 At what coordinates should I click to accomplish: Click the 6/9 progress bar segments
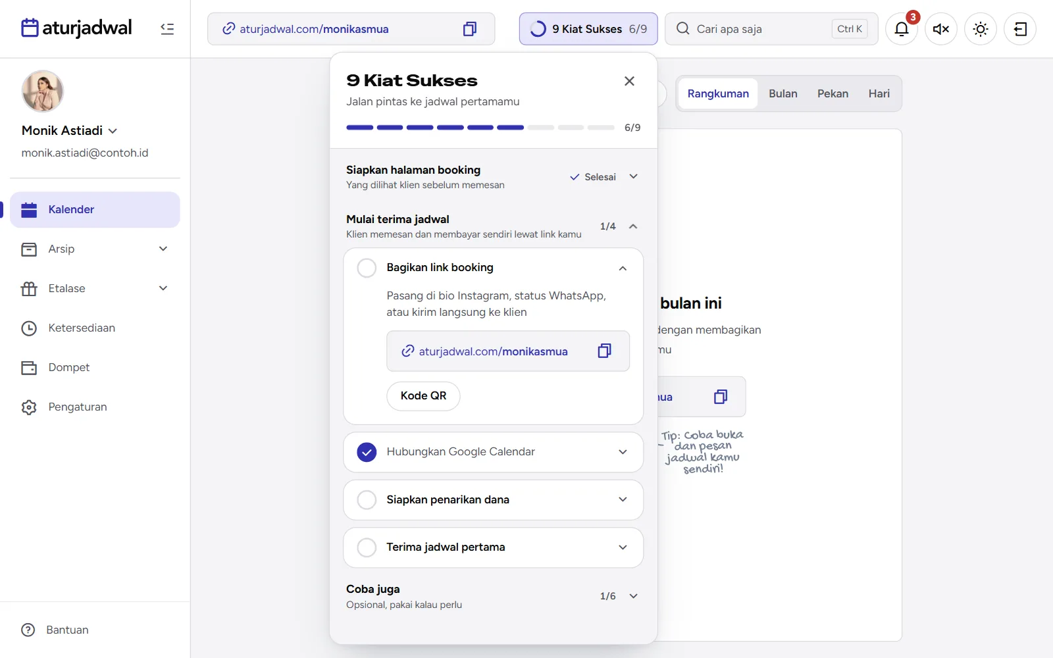click(x=480, y=128)
